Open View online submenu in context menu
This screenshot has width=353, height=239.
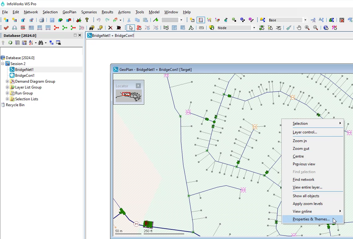point(313,211)
